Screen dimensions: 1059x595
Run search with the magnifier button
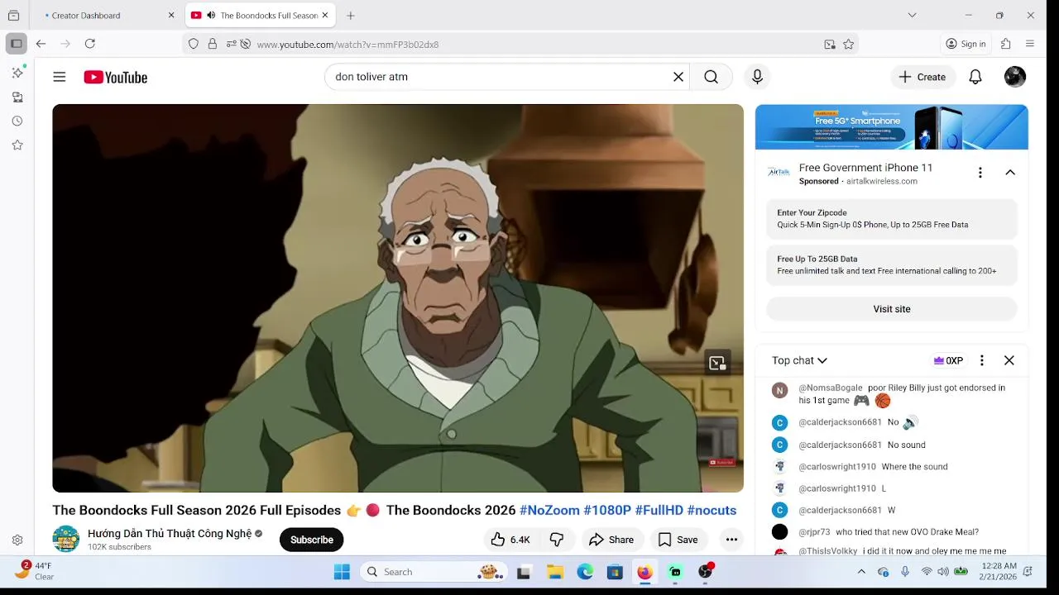711,77
